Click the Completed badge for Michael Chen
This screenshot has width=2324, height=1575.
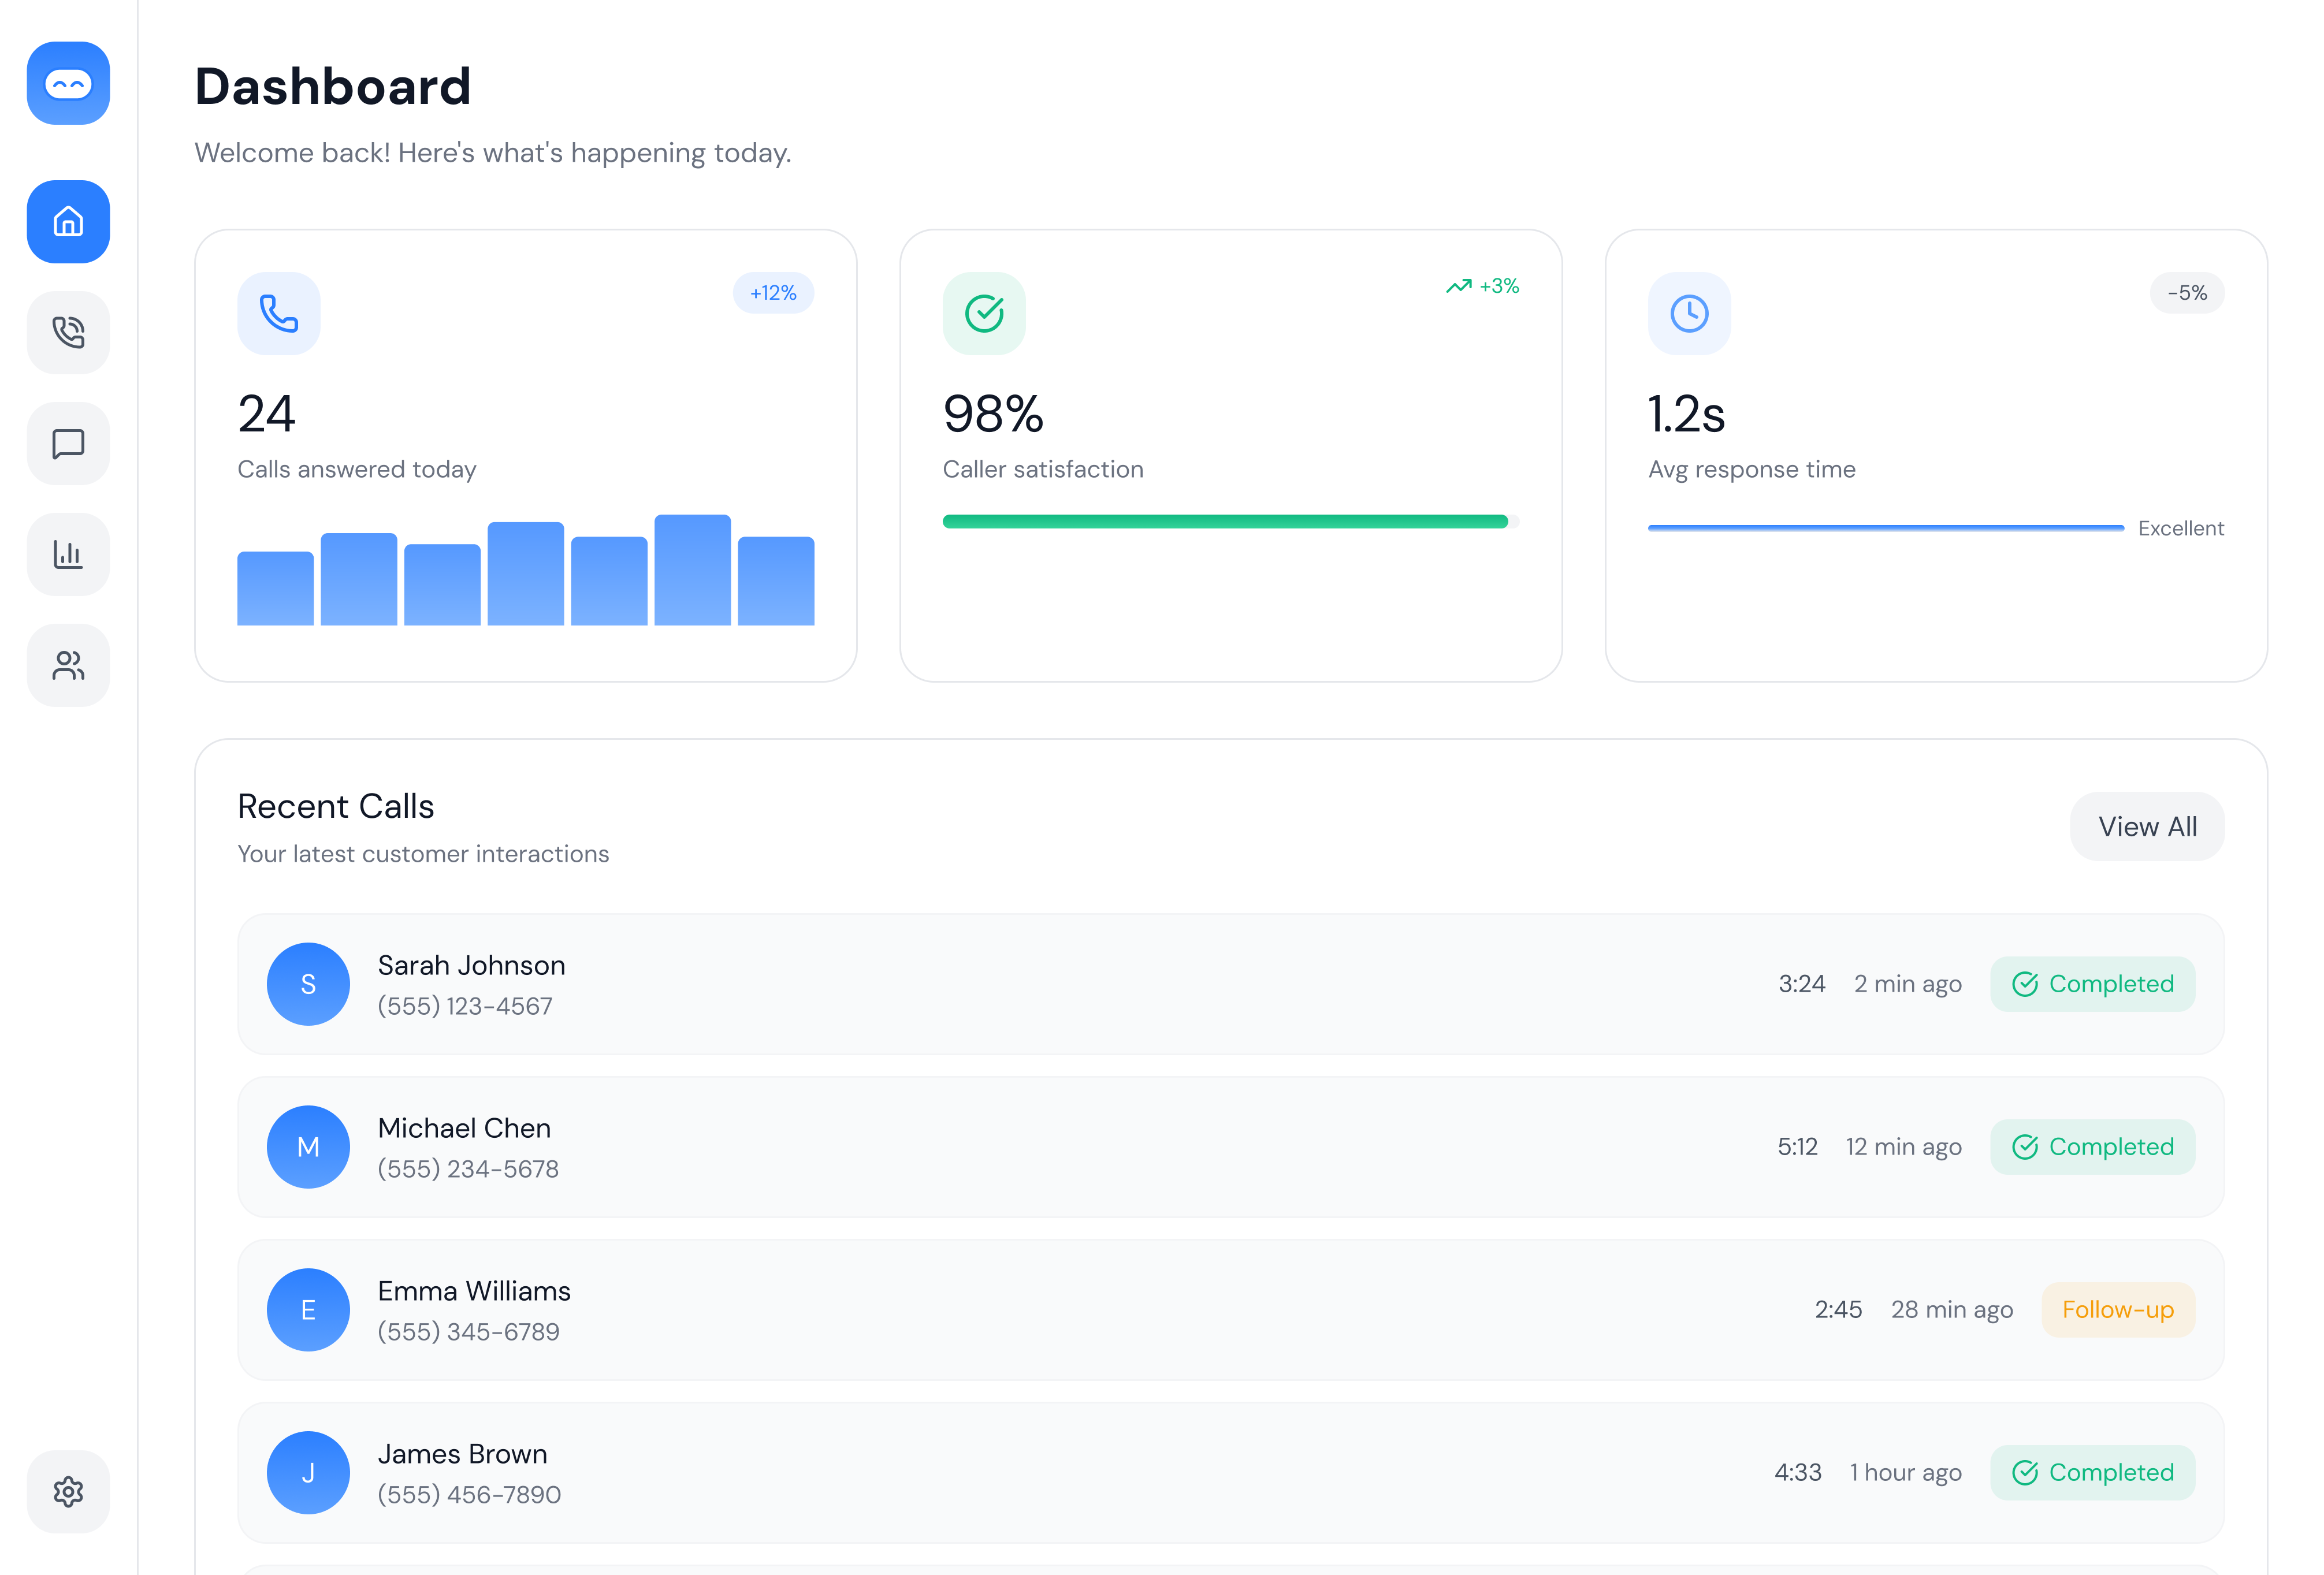click(x=2093, y=1146)
